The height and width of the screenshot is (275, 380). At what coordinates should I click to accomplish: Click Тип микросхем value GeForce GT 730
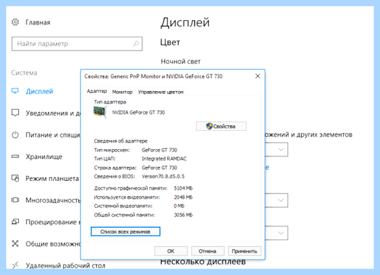[160, 150]
